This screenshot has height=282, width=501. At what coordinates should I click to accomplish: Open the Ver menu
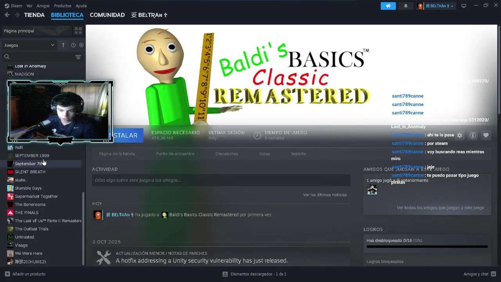tap(29, 6)
